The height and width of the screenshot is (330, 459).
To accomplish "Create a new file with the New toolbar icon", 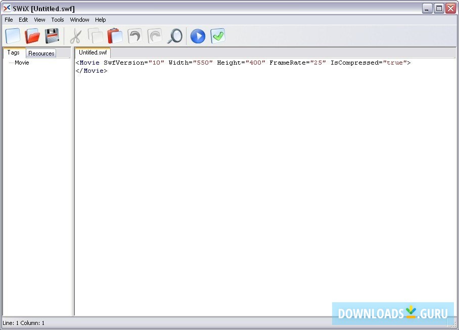I will (x=13, y=36).
